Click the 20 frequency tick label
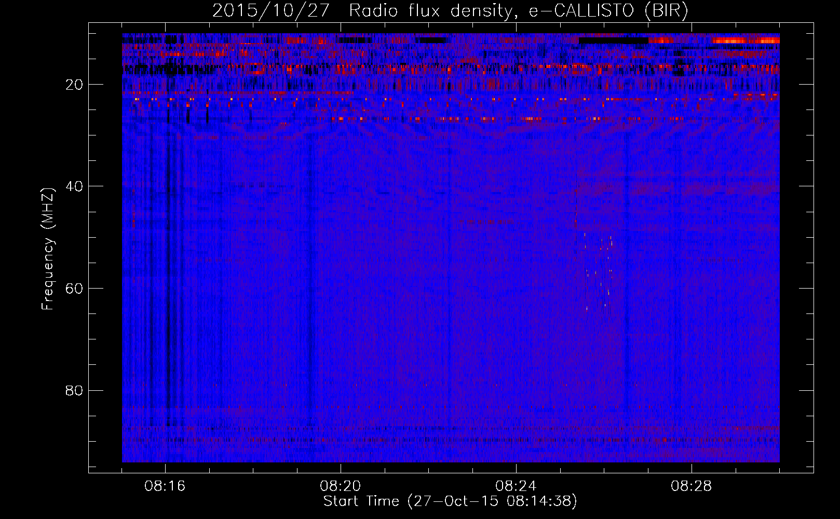 74,85
